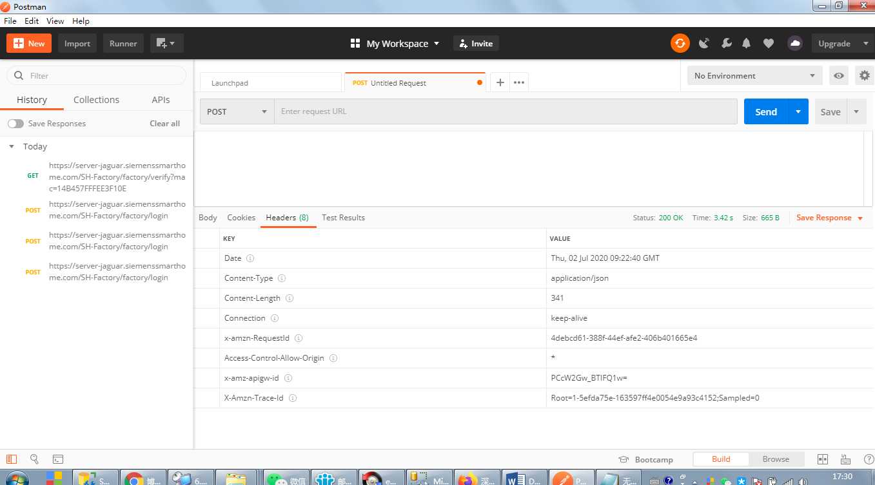The width and height of the screenshot is (875, 485).
Task: Open the Help menu
Action: (x=81, y=21)
